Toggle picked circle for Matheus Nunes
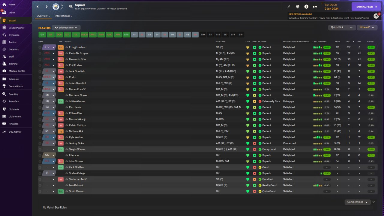Image resolution: width=384 pixels, height=216 pixels. pyautogui.click(x=40, y=95)
